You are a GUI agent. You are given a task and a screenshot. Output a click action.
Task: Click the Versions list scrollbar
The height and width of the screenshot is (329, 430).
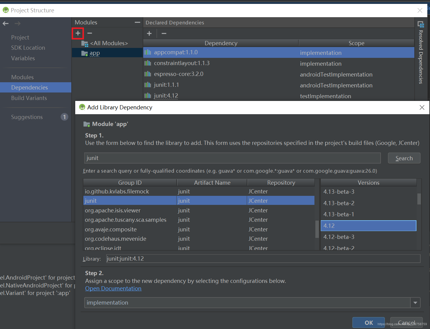point(419,199)
